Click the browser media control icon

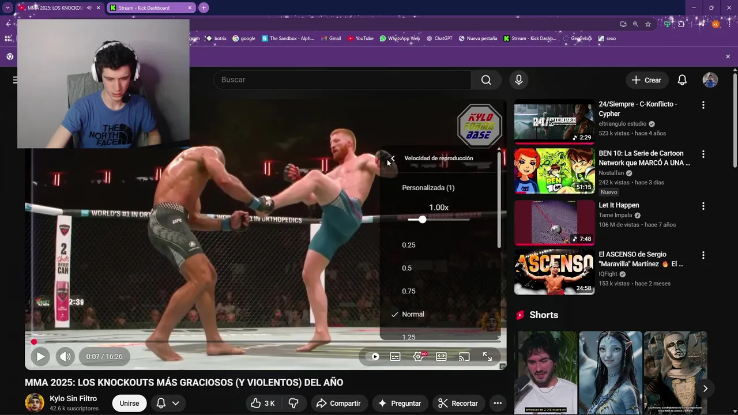pos(702,24)
